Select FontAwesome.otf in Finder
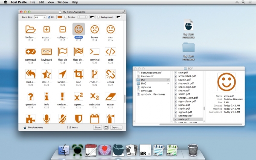Image resolution: width=256 pixels, height=160 pixels. [x=151, y=73]
